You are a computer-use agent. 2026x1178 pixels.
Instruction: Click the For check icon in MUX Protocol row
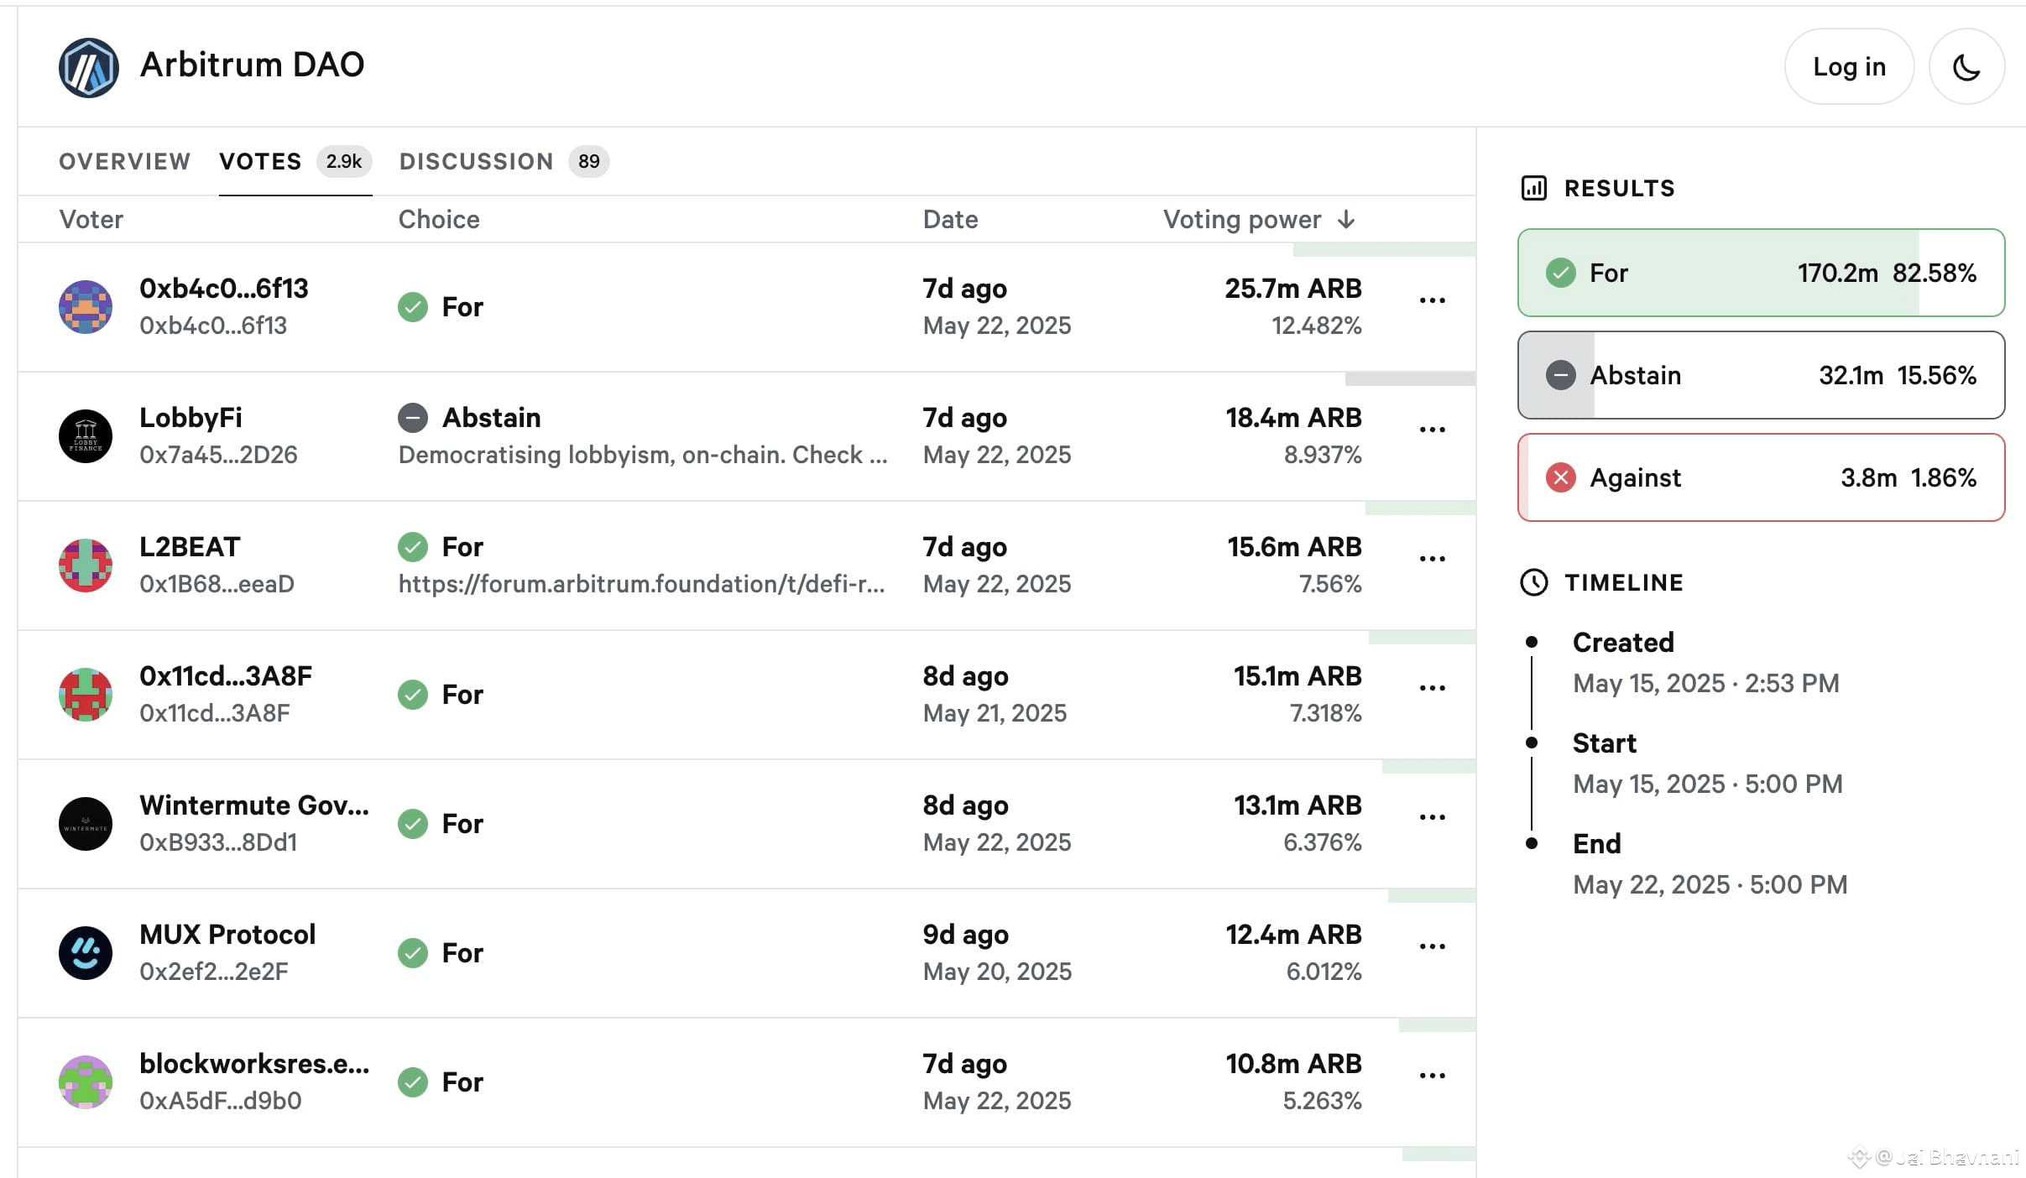(413, 953)
